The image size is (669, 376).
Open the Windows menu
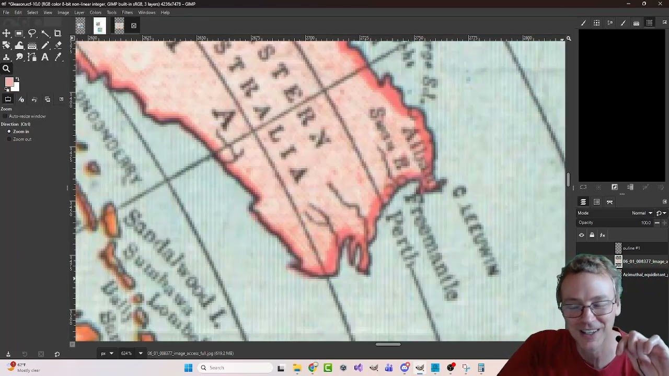coord(147,13)
